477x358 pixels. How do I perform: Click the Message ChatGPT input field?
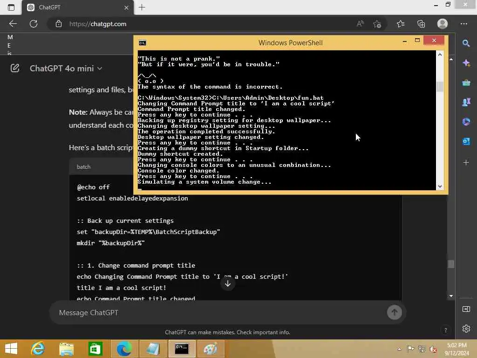coord(219,313)
